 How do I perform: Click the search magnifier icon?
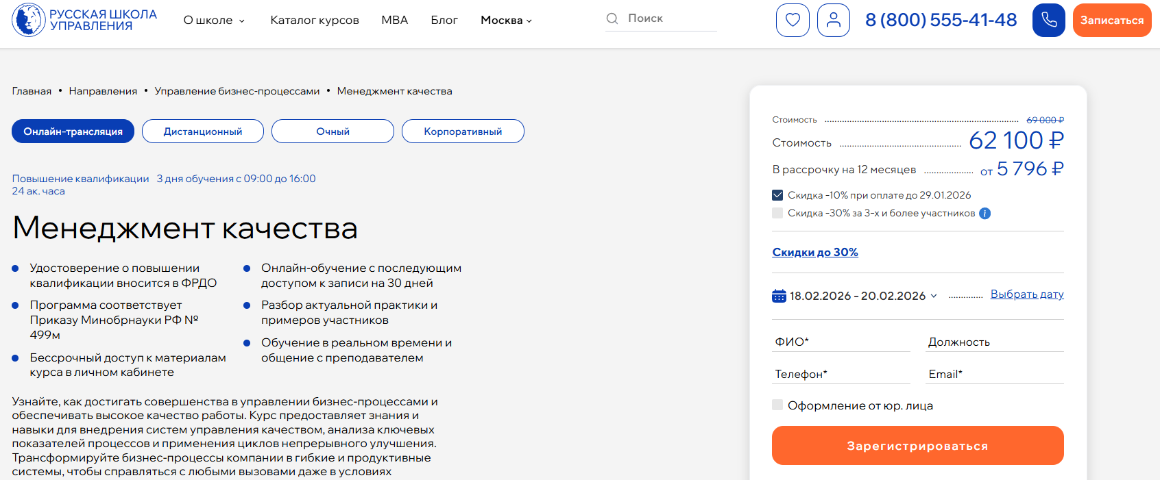coord(612,18)
